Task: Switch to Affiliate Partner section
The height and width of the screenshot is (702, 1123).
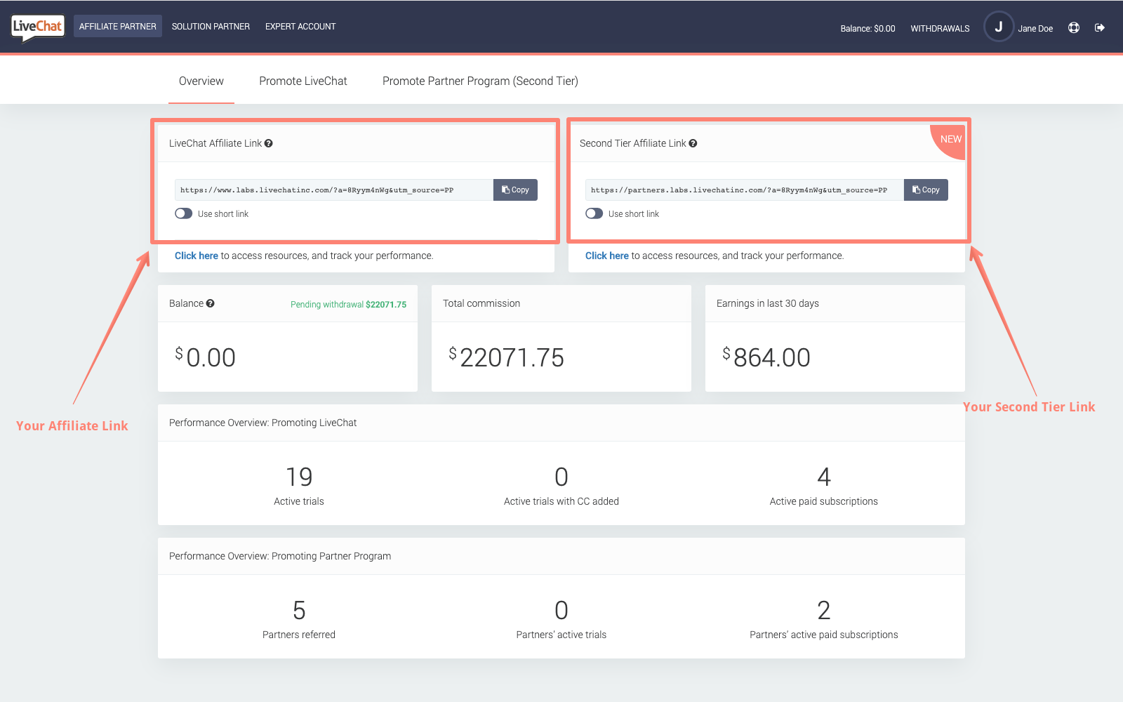Action: click(118, 27)
